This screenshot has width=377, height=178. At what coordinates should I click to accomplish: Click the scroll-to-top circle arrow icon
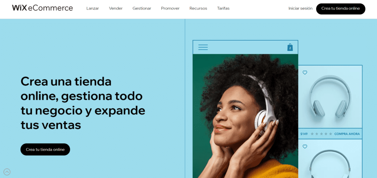(x=7, y=172)
